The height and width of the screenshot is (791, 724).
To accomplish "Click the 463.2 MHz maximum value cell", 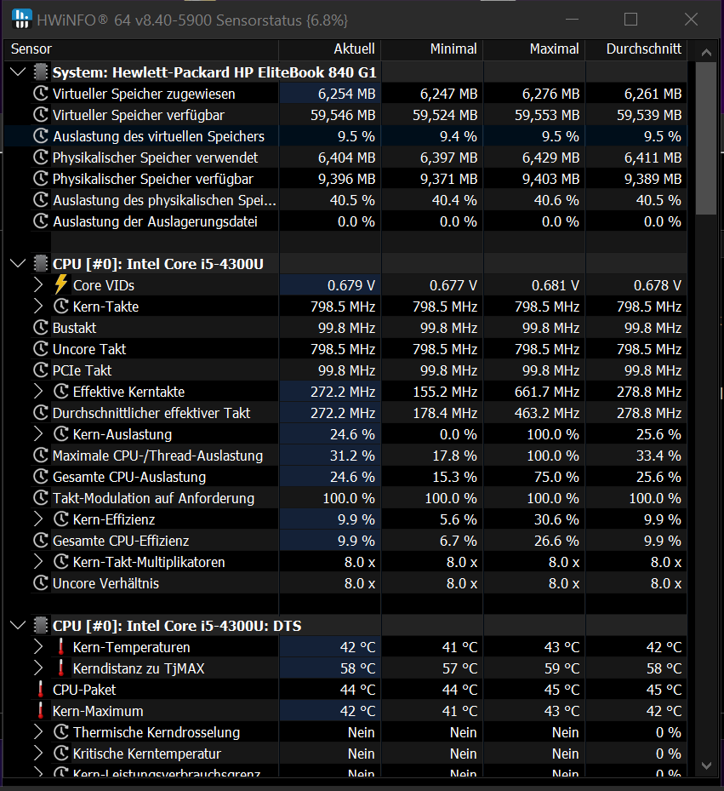I will point(534,413).
